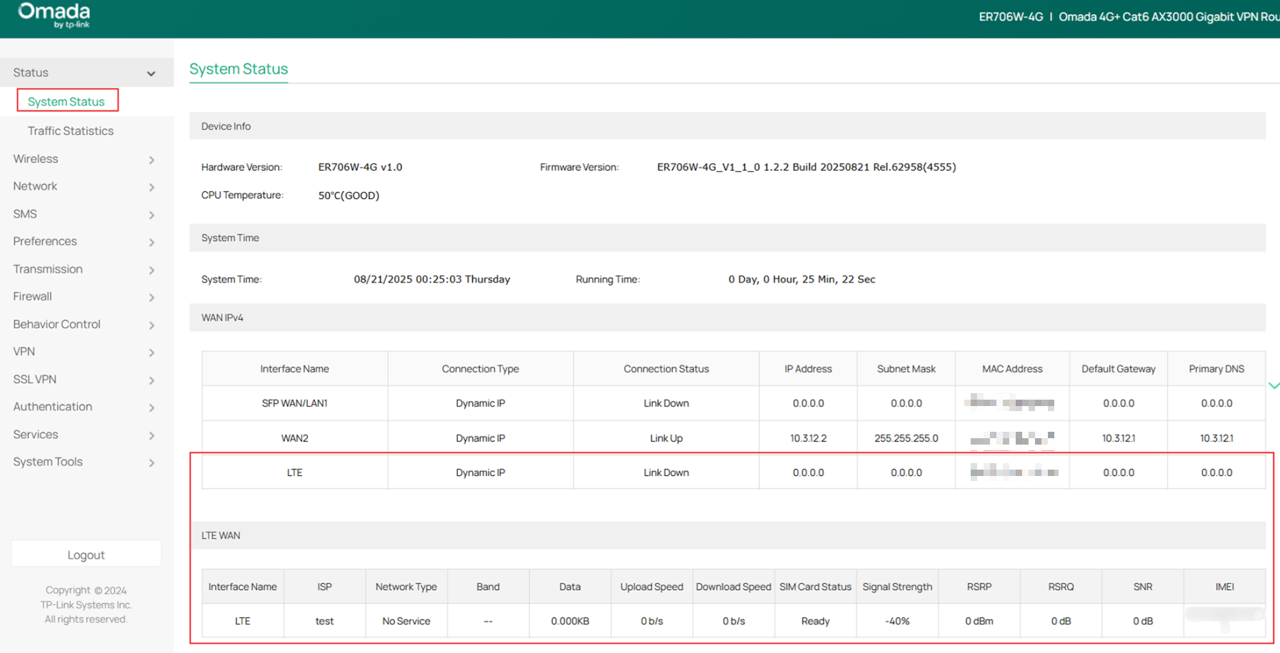Viewport: 1280px width, 653px height.
Task: Open the VPN menu label
Action: 24,351
